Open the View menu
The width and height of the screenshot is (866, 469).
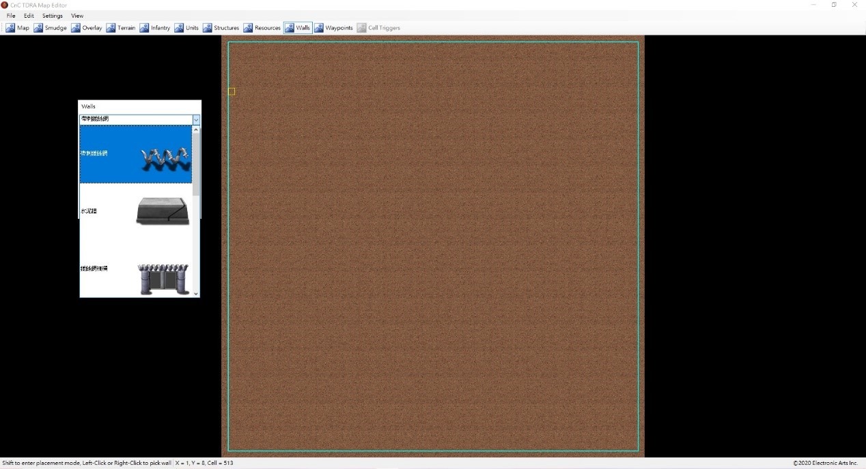pos(77,16)
